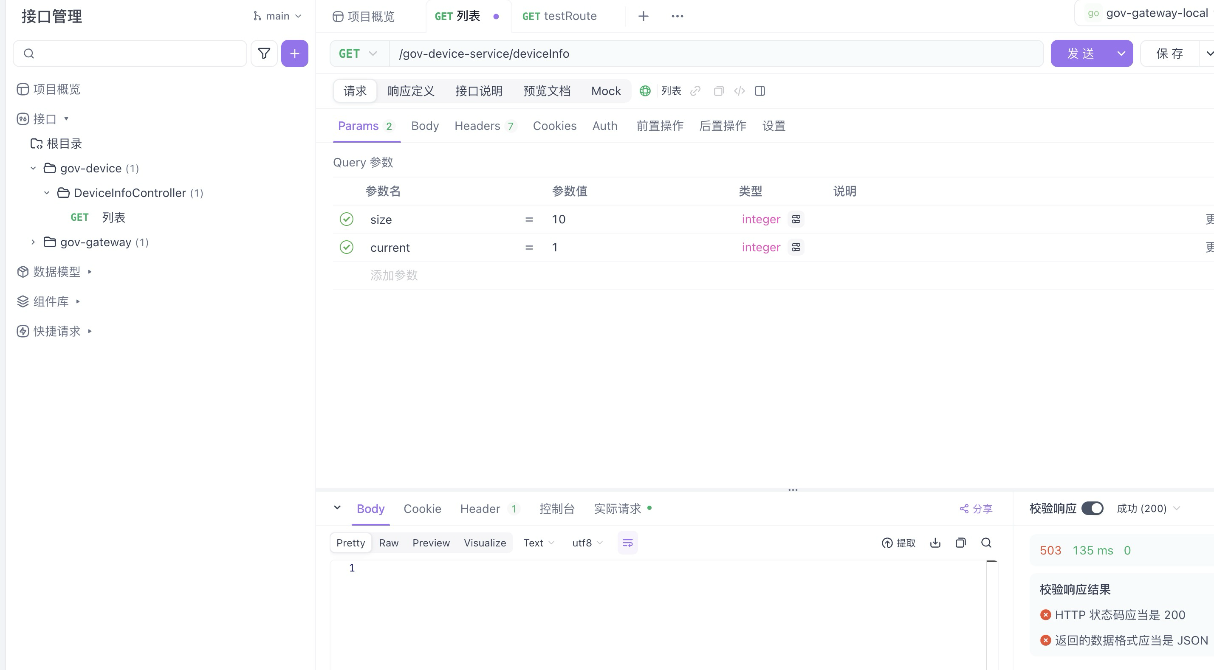The height and width of the screenshot is (670, 1214).
Task: Click the search icon in response toolbar
Action: pyautogui.click(x=986, y=543)
